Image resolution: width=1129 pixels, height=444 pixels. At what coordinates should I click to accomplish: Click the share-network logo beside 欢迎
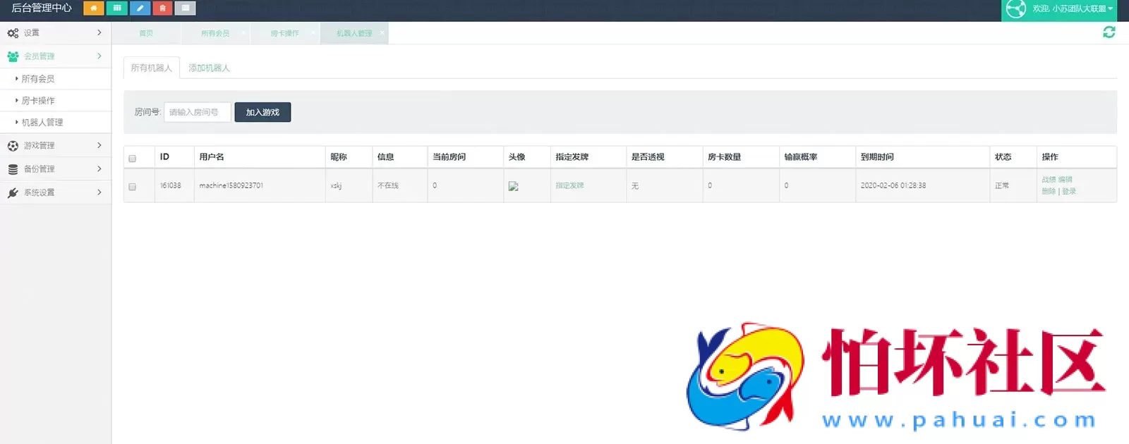coord(1016,8)
